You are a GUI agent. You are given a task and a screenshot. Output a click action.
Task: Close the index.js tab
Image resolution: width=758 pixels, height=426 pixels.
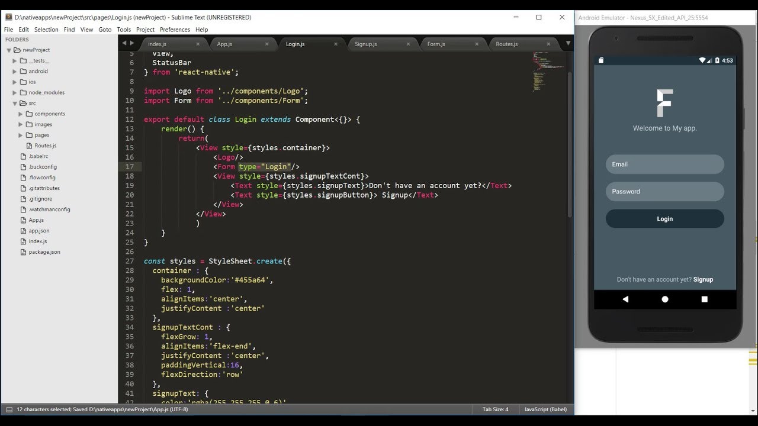[198, 44]
